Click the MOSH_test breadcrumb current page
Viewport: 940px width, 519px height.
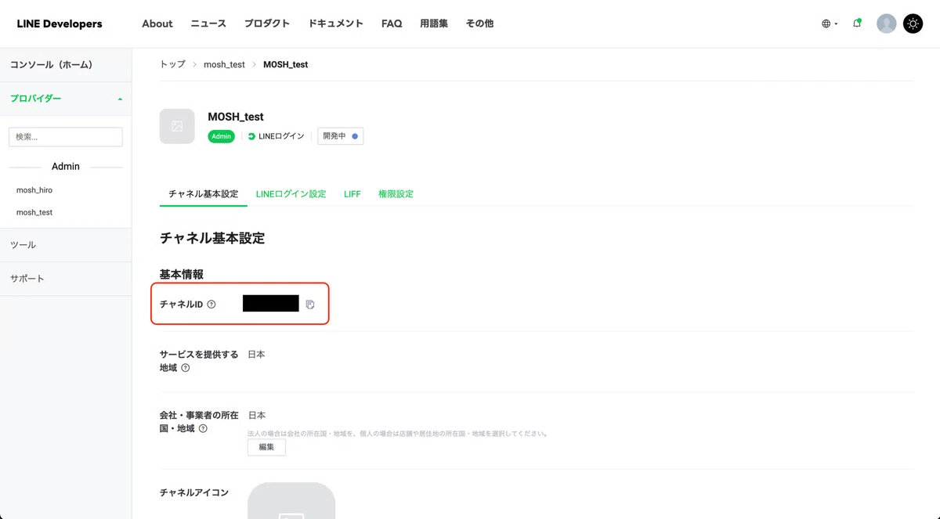pos(285,64)
